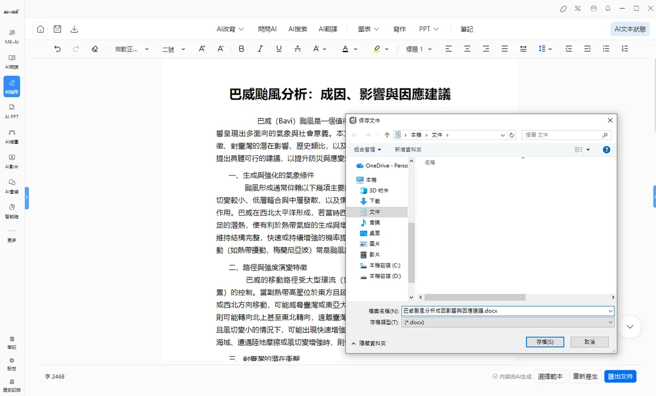Open 歷史記錄 in the sidebar
This screenshot has height=396, width=656.
(12, 386)
